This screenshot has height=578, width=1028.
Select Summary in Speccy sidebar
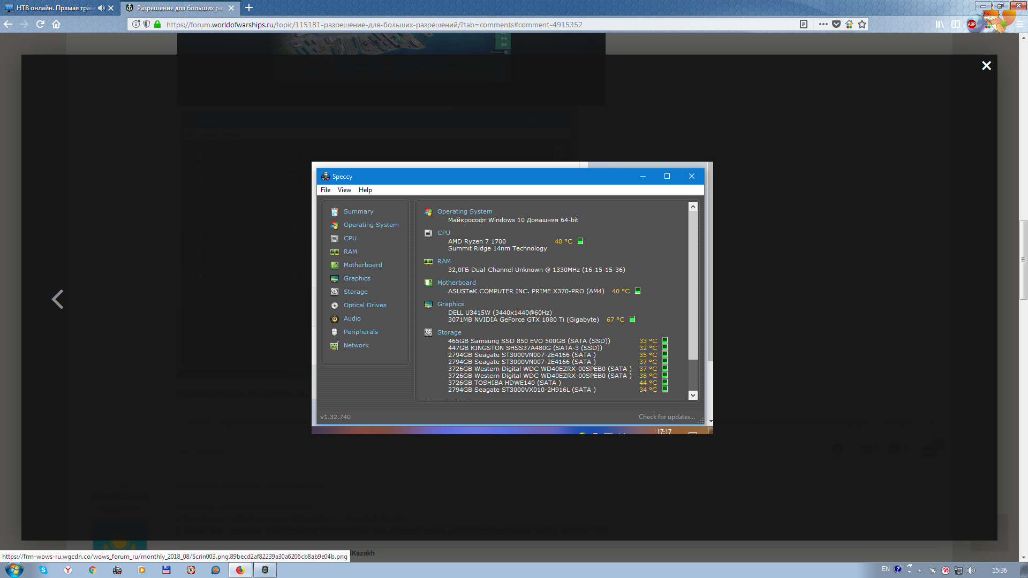(358, 211)
